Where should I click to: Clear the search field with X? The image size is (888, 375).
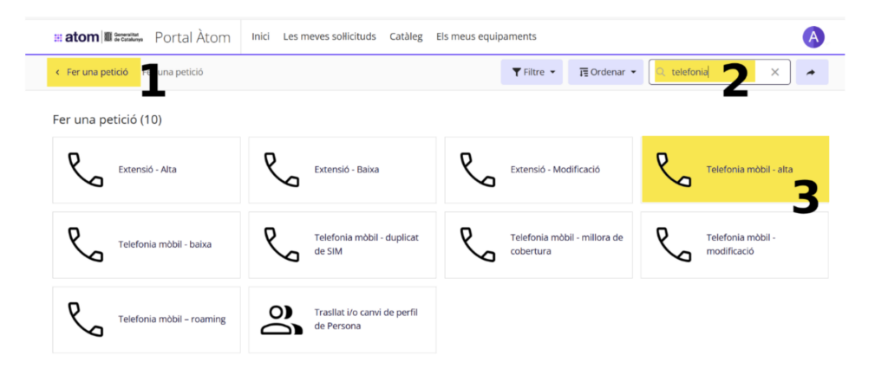[775, 73]
